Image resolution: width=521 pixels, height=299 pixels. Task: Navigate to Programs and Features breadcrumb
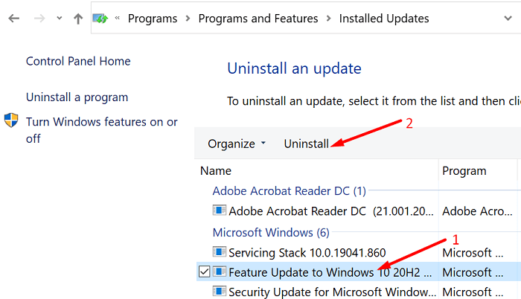coord(258,19)
